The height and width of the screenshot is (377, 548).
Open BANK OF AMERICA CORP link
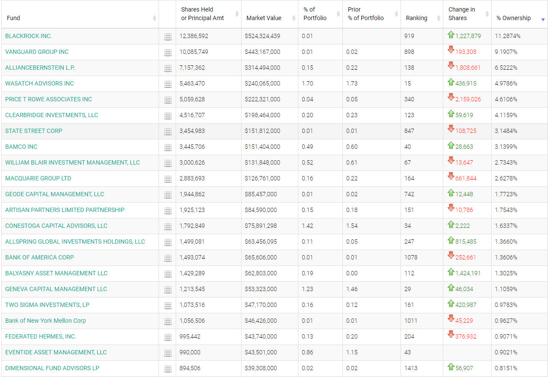39,257
